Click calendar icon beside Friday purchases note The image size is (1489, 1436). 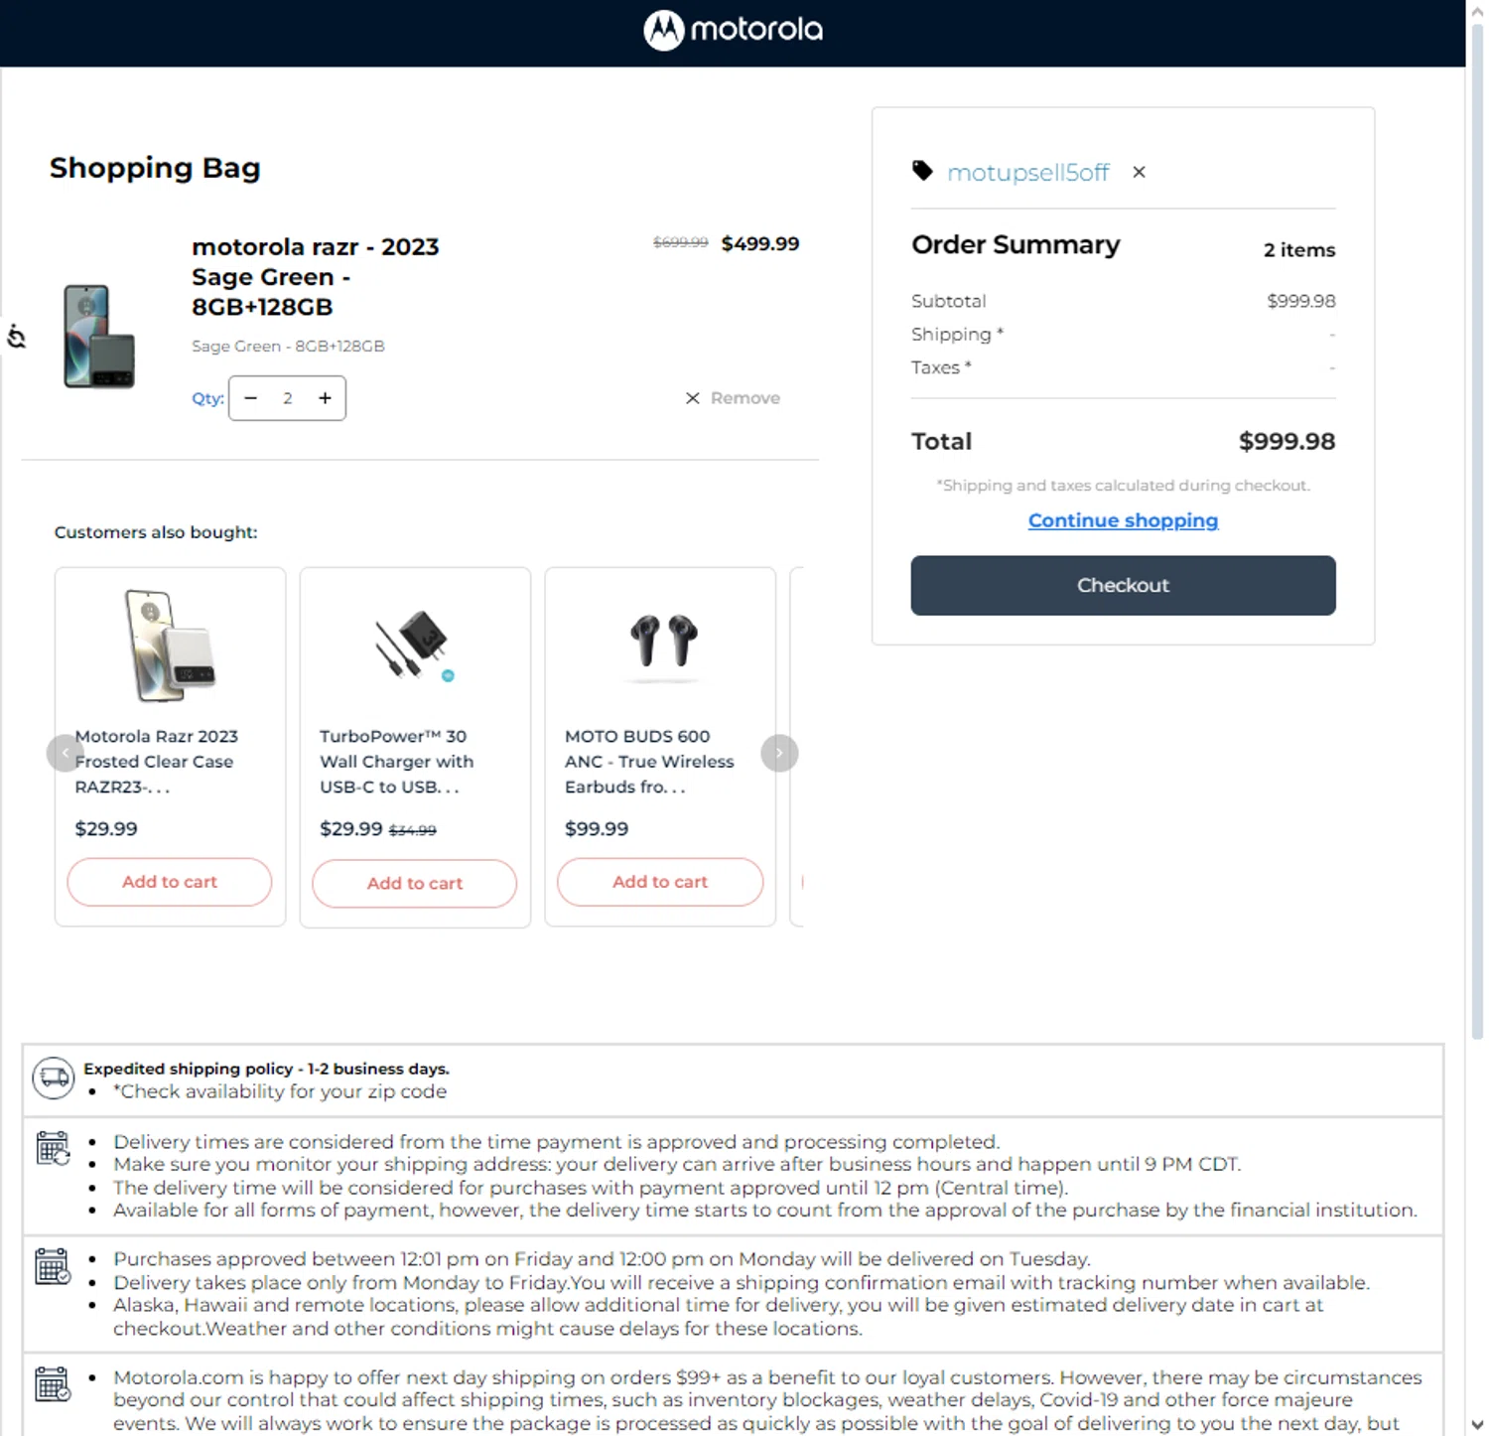click(53, 1266)
